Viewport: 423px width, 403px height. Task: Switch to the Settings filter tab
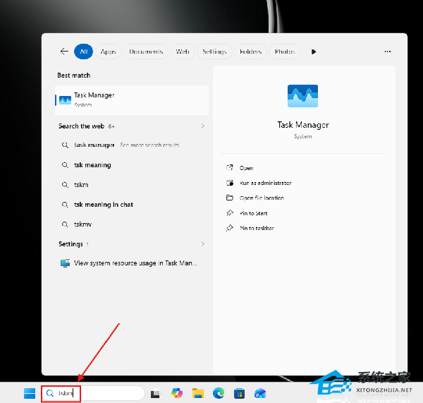(214, 52)
